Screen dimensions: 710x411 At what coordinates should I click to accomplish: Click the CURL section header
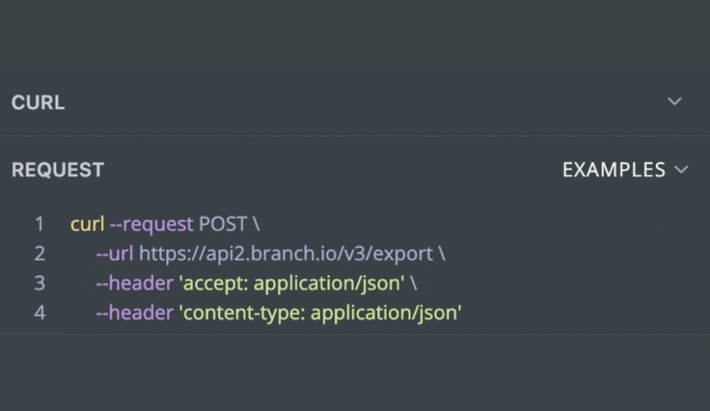click(38, 102)
